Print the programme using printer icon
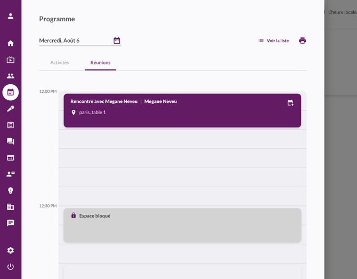 [302, 41]
